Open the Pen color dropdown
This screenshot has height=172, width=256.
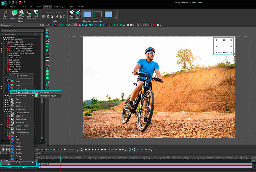[x=71, y=18]
